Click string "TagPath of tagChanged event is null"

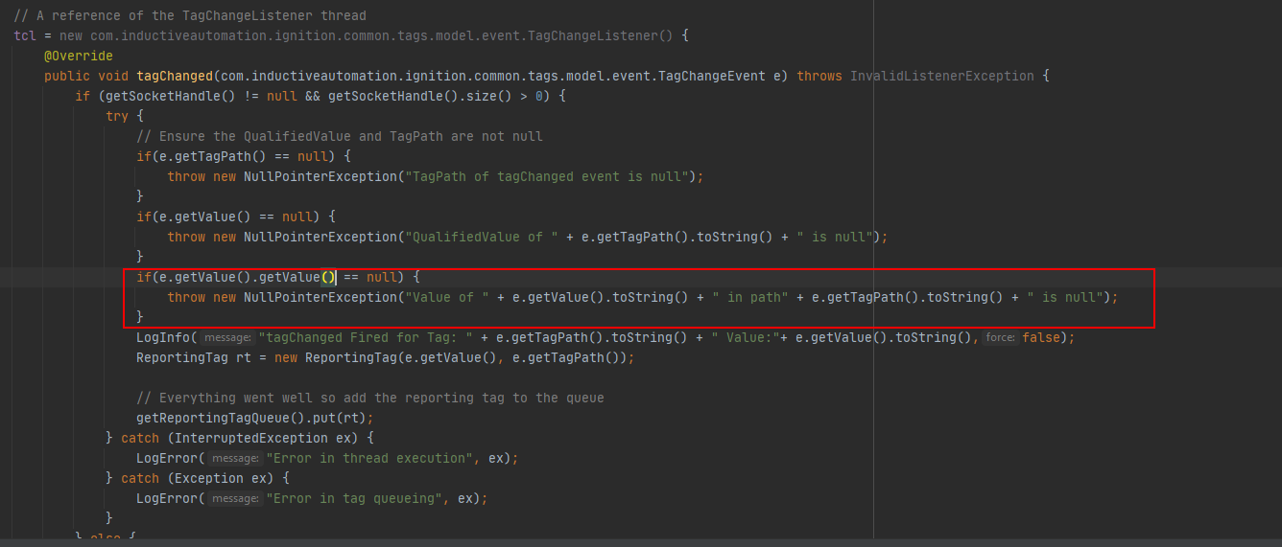point(548,176)
